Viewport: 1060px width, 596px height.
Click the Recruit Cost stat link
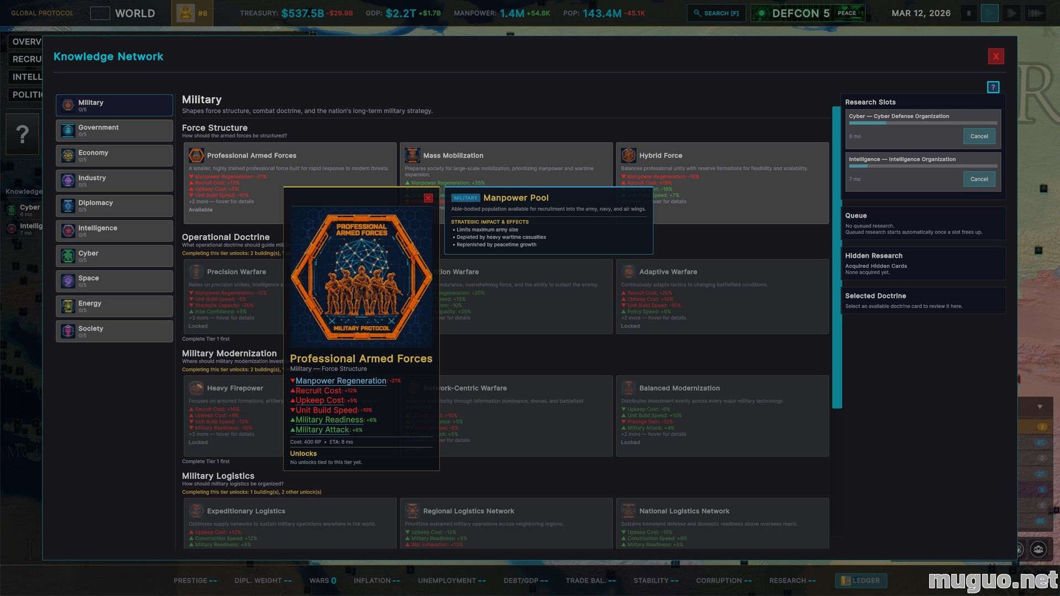pos(319,391)
